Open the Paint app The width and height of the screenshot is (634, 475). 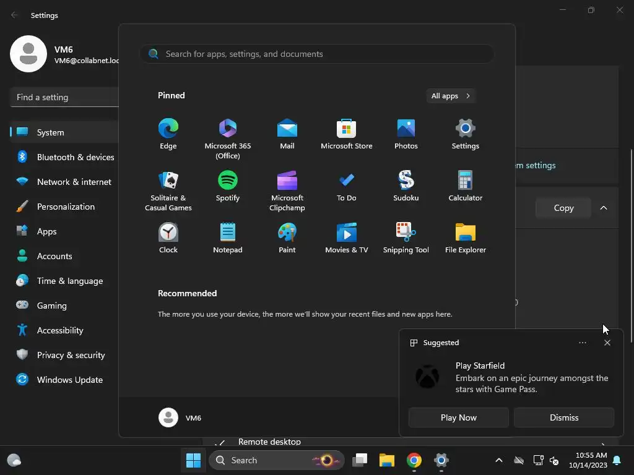pos(287,238)
